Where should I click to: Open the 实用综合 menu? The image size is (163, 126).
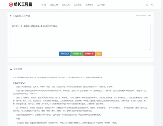(89, 5)
